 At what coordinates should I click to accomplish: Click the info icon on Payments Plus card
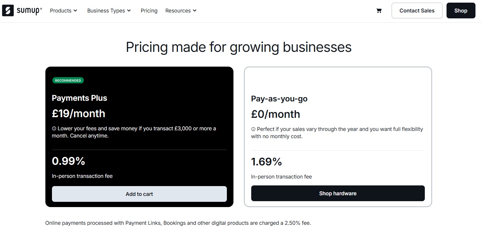click(x=54, y=128)
